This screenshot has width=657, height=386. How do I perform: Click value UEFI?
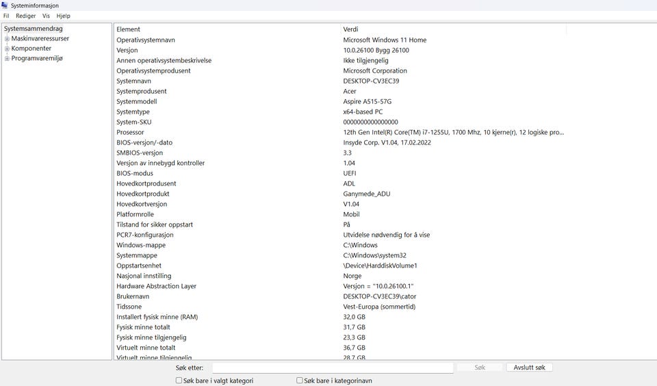coord(350,174)
